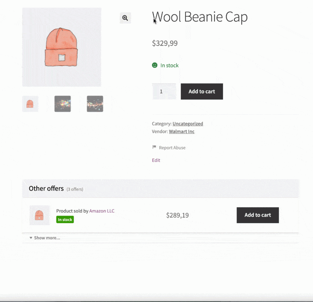Click the $289,19 offer price
This screenshot has height=302, width=313.
click(177, 215)
